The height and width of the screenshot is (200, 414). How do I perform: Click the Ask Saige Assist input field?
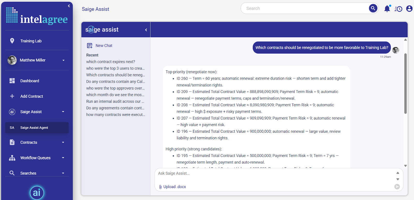(274, 174)
